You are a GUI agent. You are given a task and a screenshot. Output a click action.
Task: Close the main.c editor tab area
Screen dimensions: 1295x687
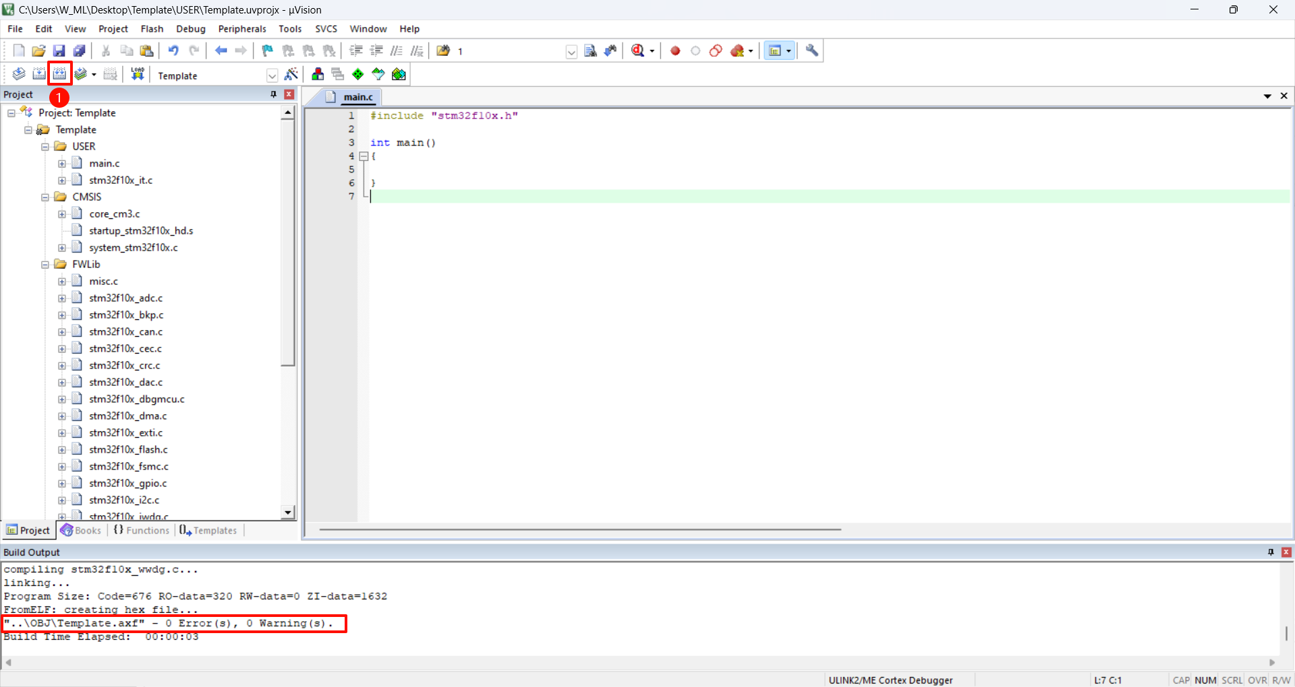tap(1284, 96)
